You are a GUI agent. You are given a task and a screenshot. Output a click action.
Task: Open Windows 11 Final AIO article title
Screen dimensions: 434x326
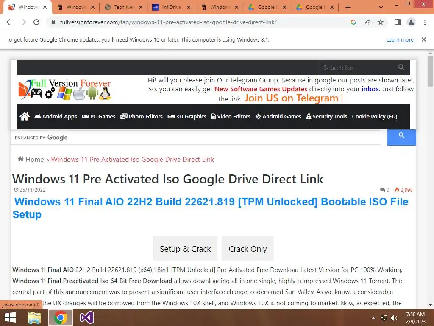pos(210,208)
